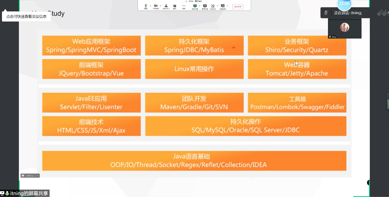Image resolution: width=389 pixels, height=197 pixels.
Task: Click the Java语言基础 OOP/IO/Thread box
Action: [x=194, y=161]
